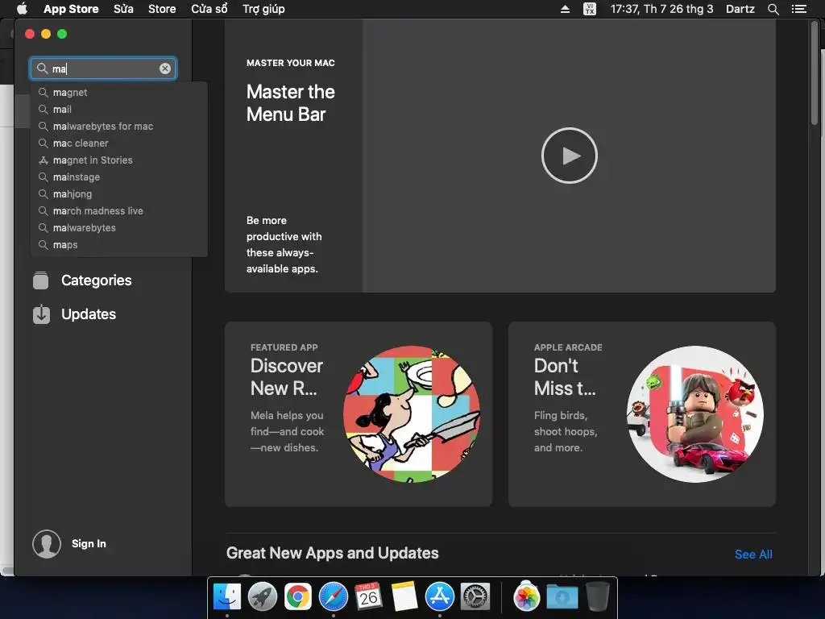Choose 'march madness live' suggestion
Screen dimensions: 825x619
point(119,210)
